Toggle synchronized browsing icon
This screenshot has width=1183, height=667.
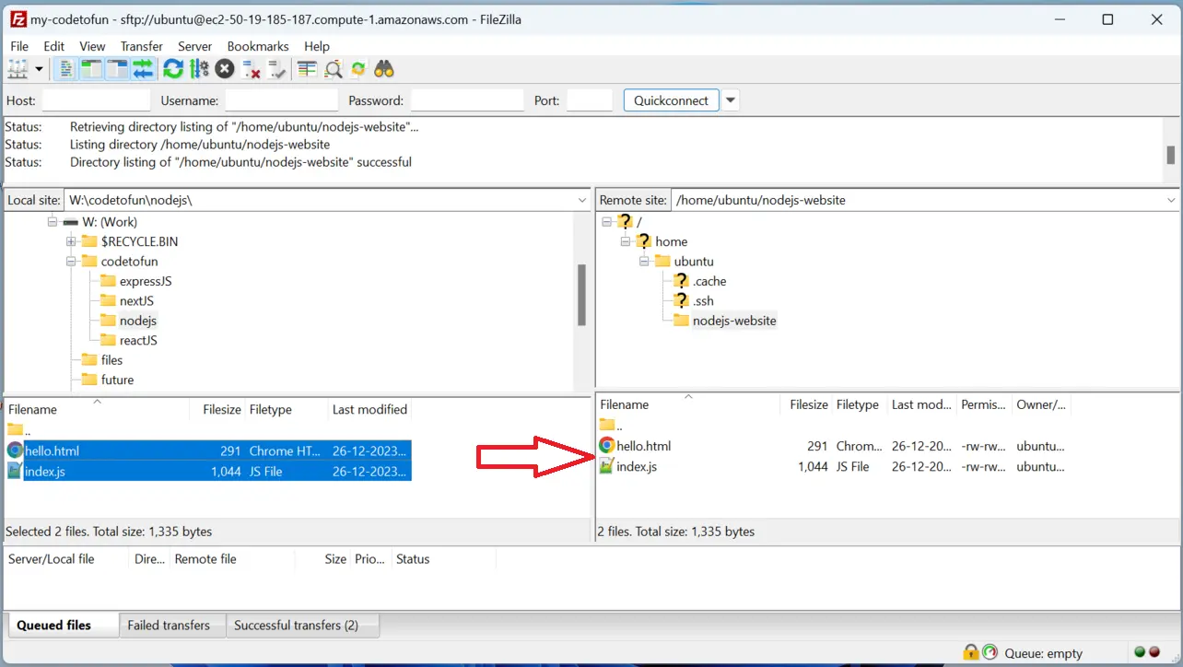(358, 69)
